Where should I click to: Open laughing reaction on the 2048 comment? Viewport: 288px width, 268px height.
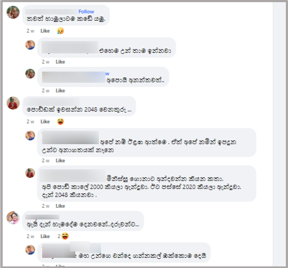click(x=60, y=122)
